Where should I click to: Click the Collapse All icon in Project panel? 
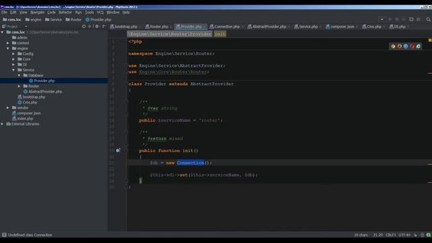click(90, 26)
